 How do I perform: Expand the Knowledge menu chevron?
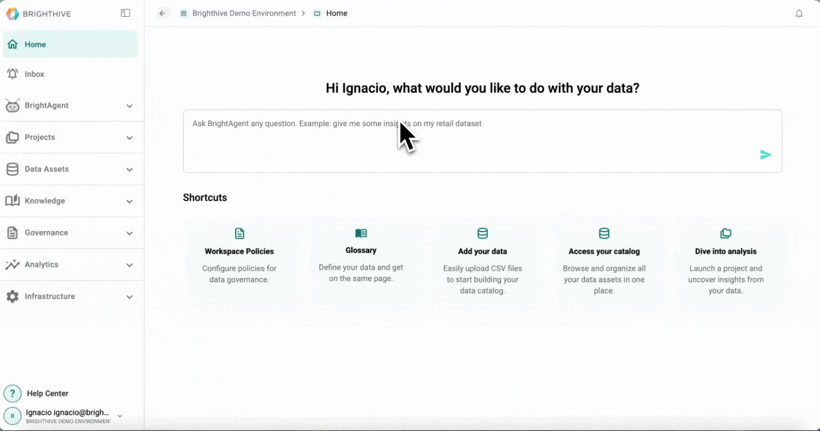click(129, 201)
